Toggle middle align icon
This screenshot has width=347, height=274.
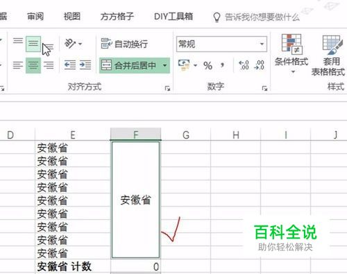click(33, 44)
